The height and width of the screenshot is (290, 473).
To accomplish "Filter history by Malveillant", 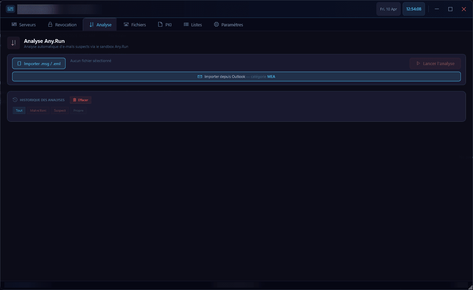I will pos(38,111).
